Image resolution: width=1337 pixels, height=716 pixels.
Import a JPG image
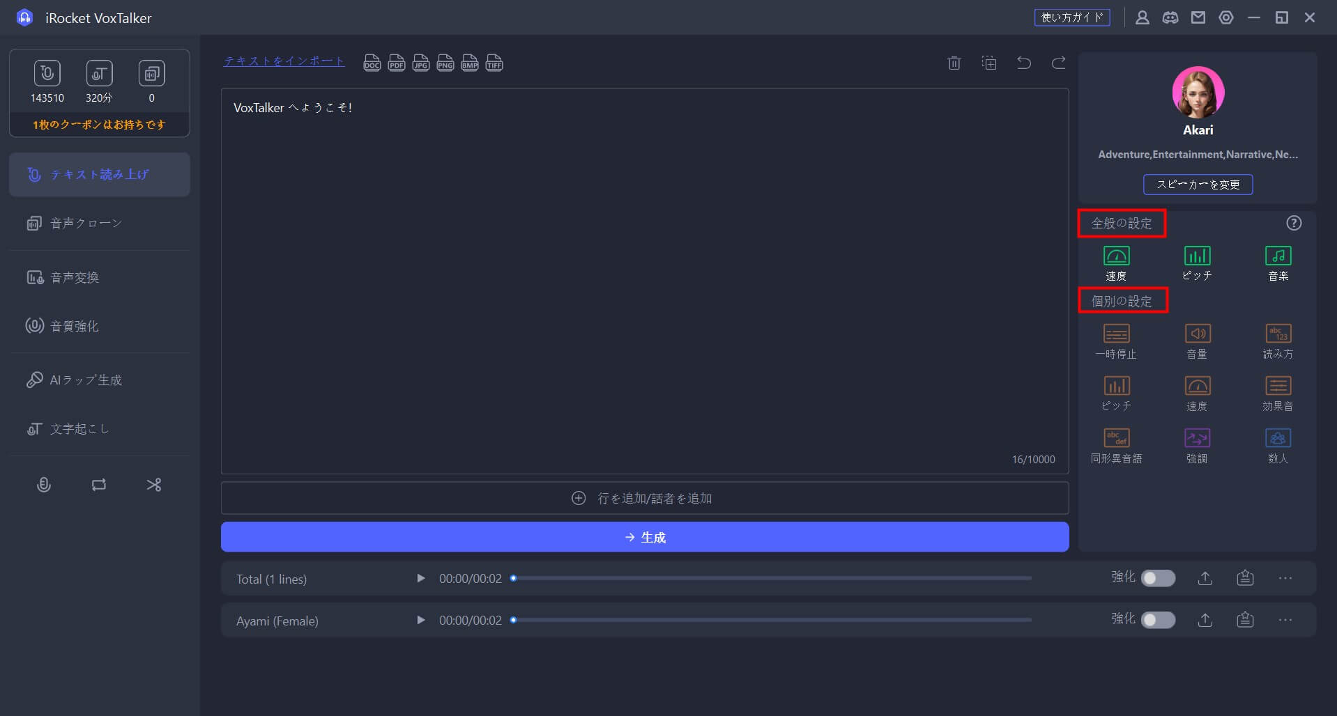(x=421, y=63)
